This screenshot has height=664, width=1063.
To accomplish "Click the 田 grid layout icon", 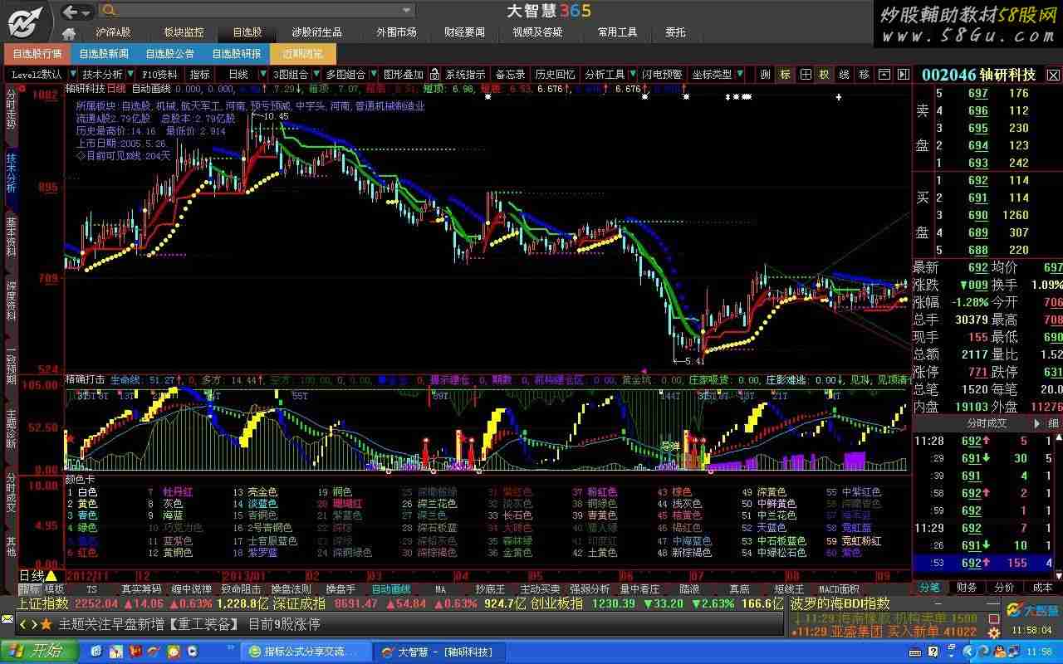I will (x=805, y=74).
